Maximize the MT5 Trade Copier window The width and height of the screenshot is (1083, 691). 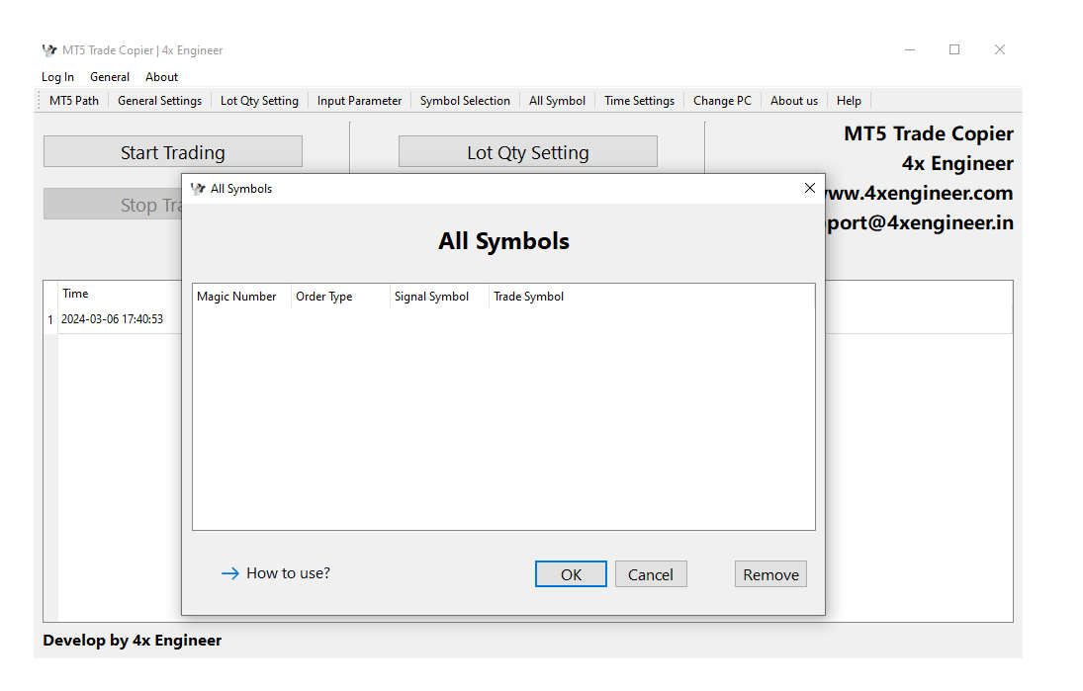click(953, 49)
